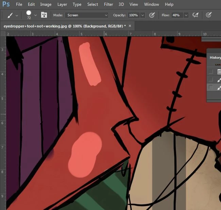Close the eyedropper+tool+not+working.jpg document tab
This screenshot has width=221, height=210.
click(x=130, y=26)
